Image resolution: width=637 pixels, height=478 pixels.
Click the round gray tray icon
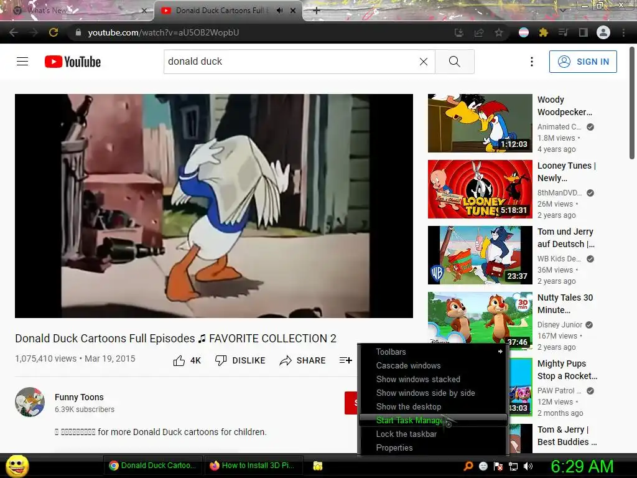[x=483, y=466]
